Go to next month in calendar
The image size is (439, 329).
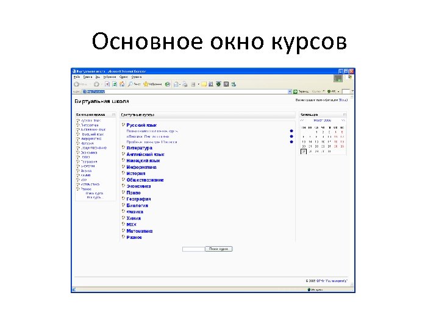coord(343,120)
